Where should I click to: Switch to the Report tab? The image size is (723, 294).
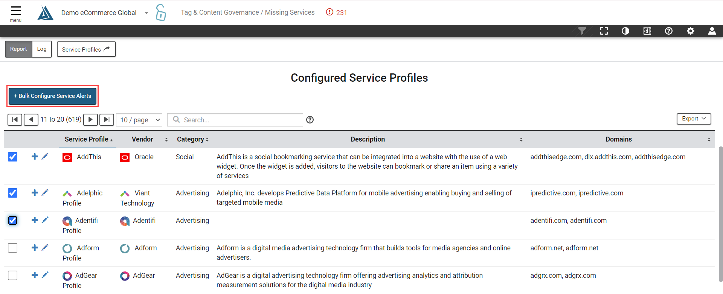(x=18, y=49)
